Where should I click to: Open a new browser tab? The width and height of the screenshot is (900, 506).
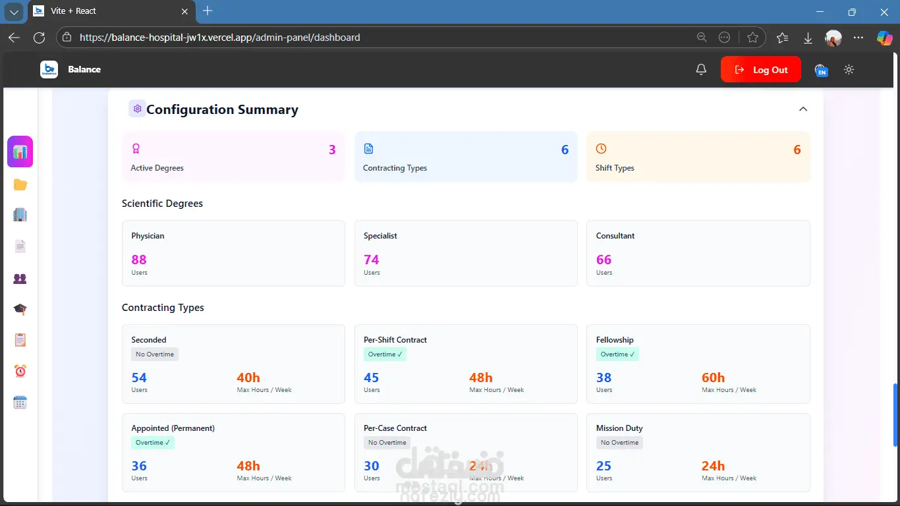tap(208, 11)
